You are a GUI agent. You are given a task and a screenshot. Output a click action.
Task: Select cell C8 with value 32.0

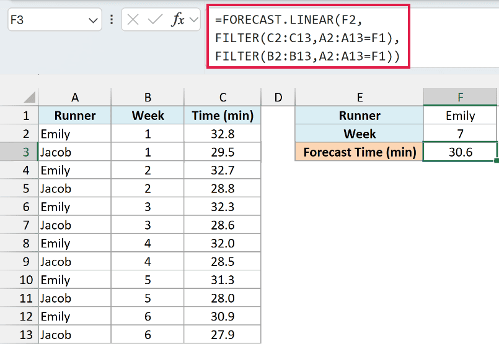click(x=223, y=243)
